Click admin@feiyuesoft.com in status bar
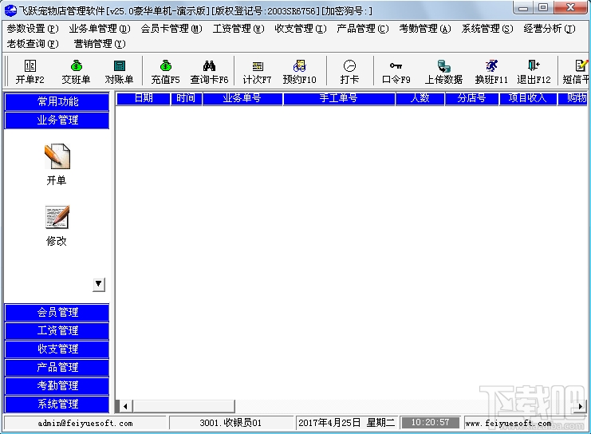The image size is (591, 434). tap(85, 423)
